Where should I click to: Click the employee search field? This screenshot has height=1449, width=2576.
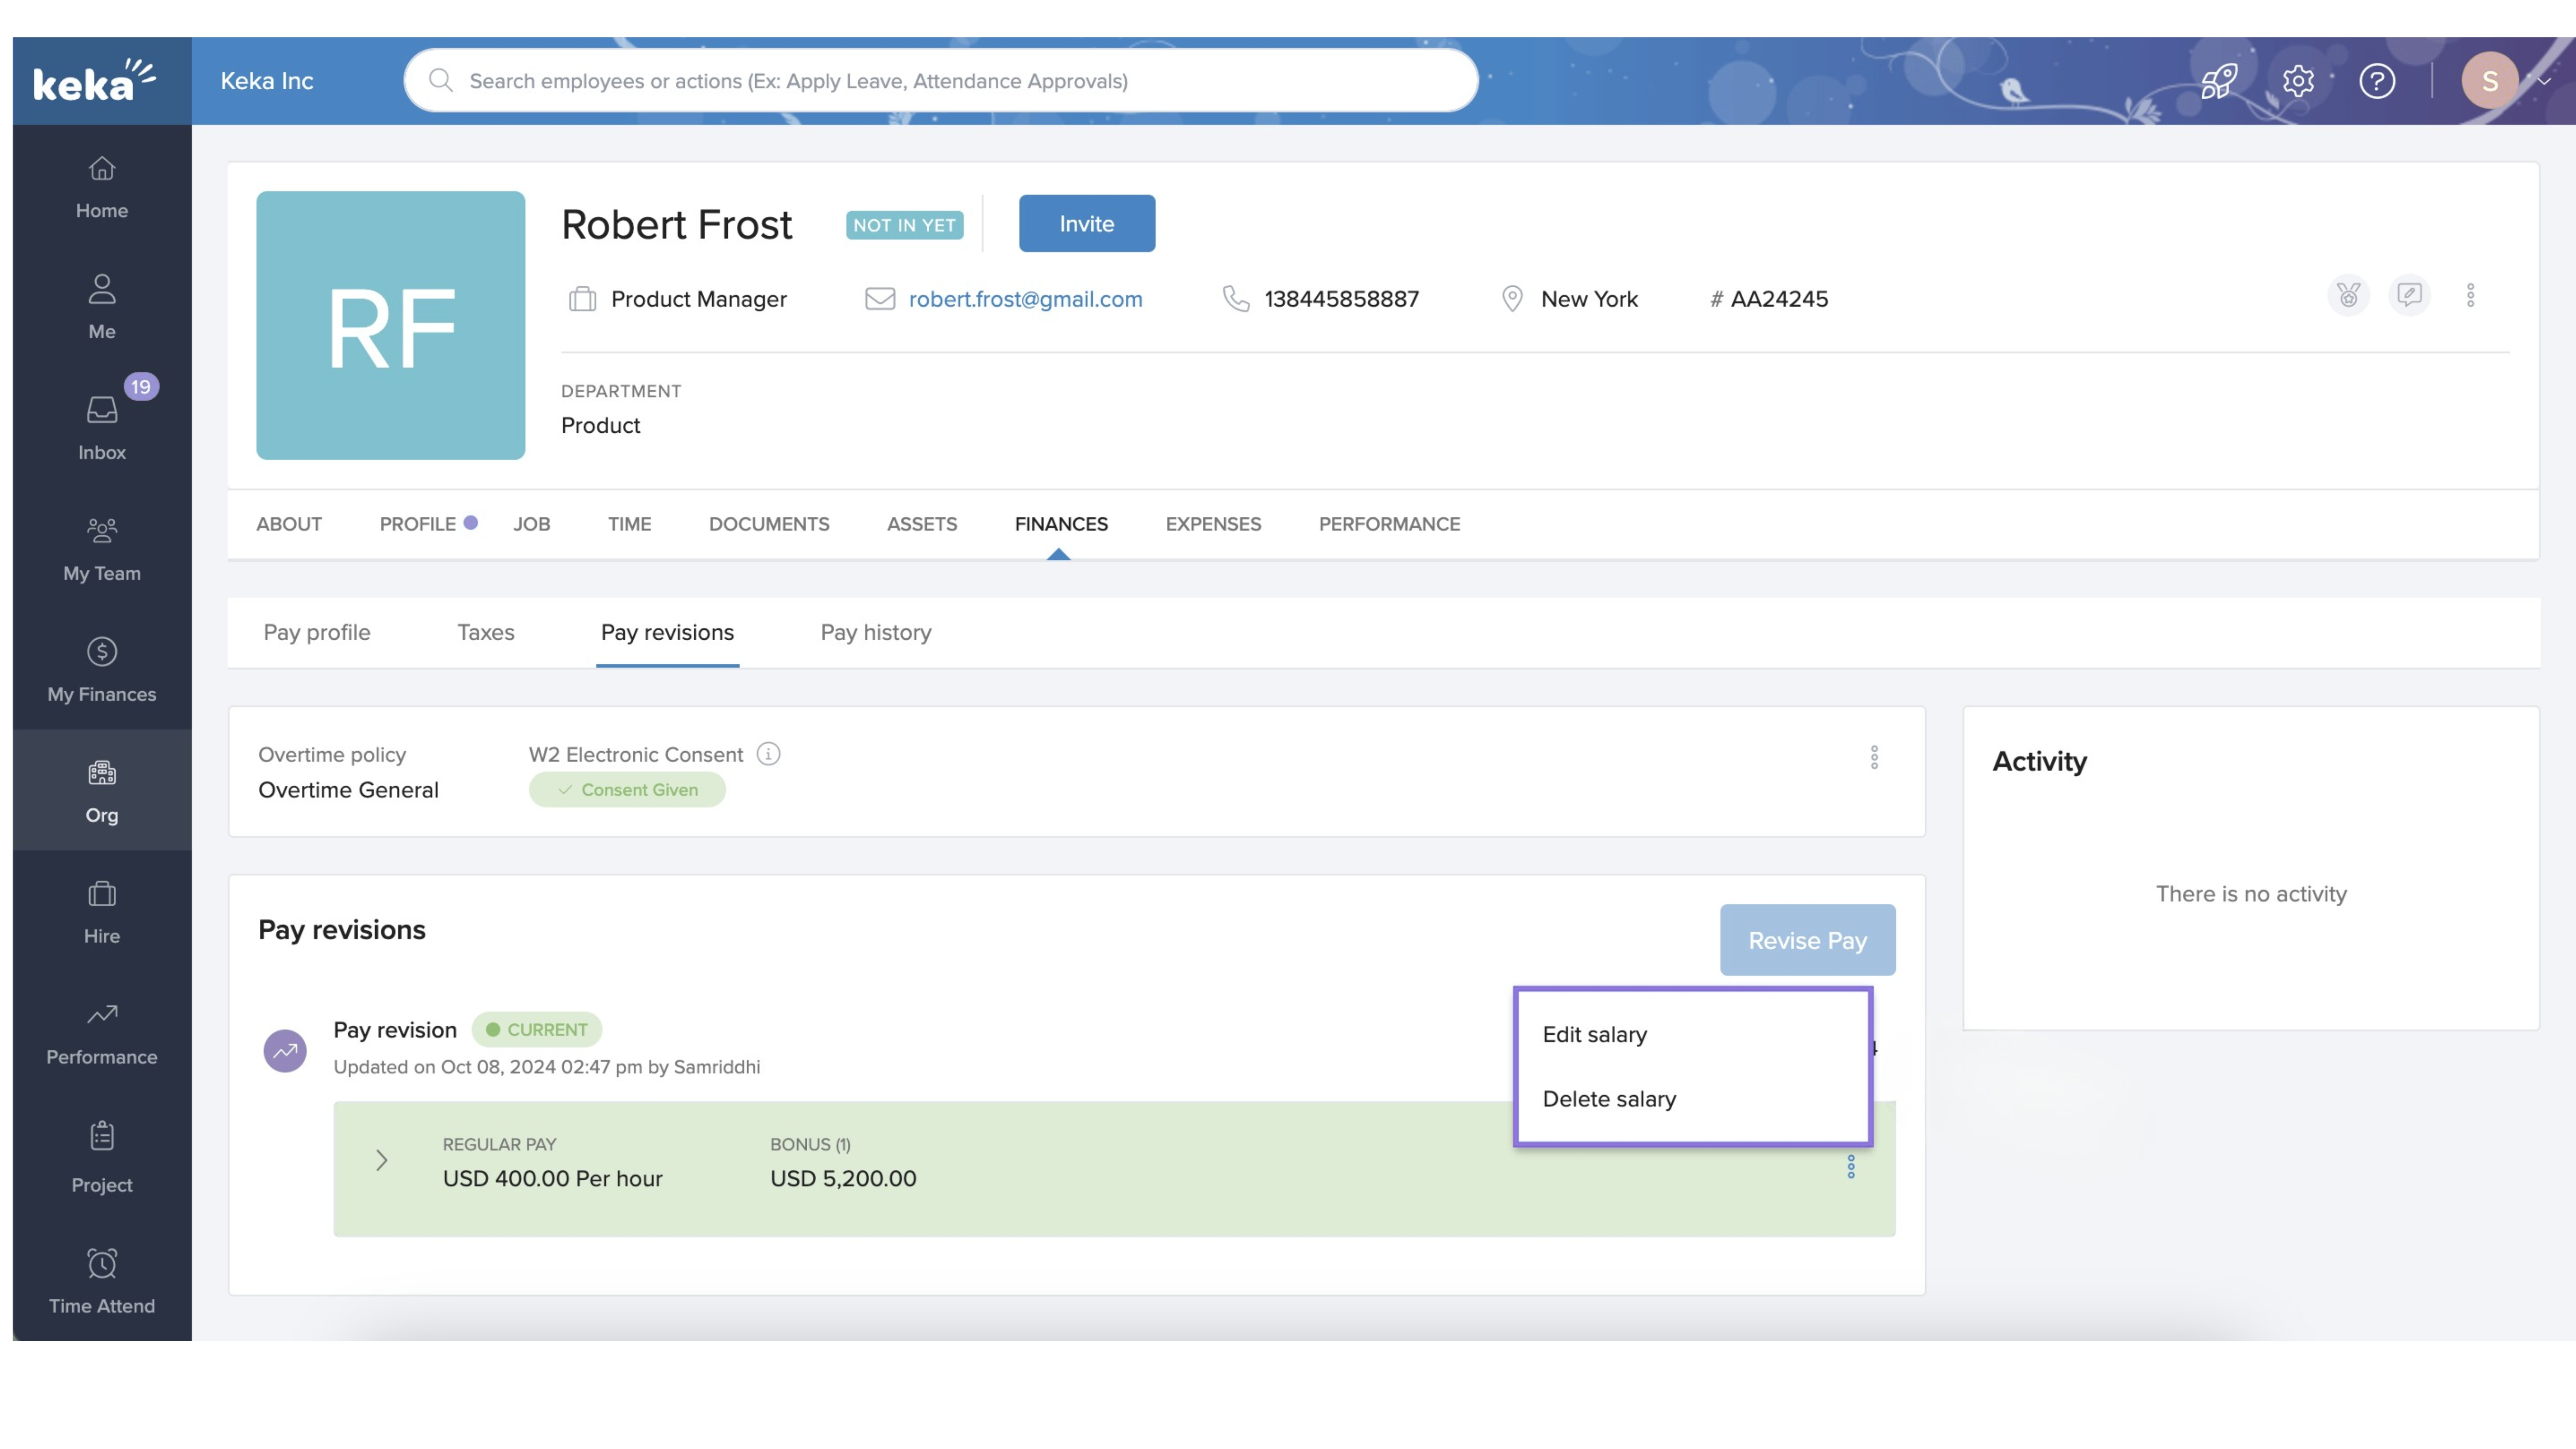(x=940, y=81)
